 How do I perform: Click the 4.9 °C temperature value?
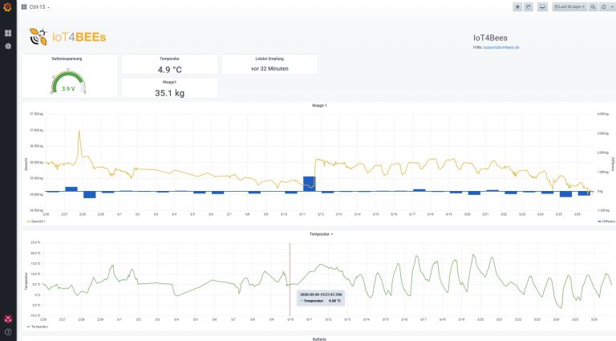170,70
